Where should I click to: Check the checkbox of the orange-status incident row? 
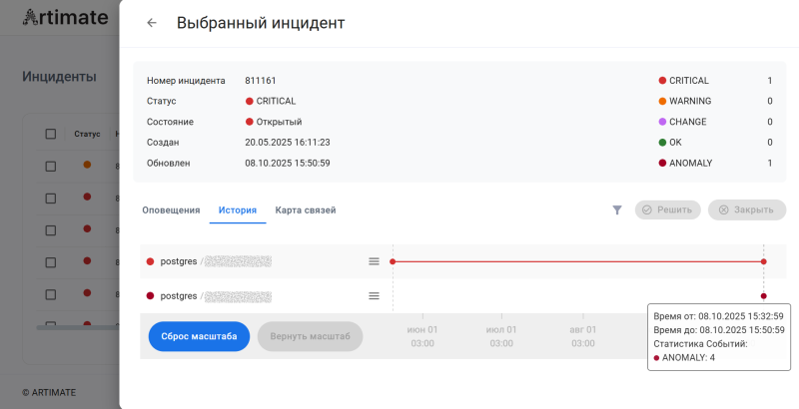[x=51, y=166]
